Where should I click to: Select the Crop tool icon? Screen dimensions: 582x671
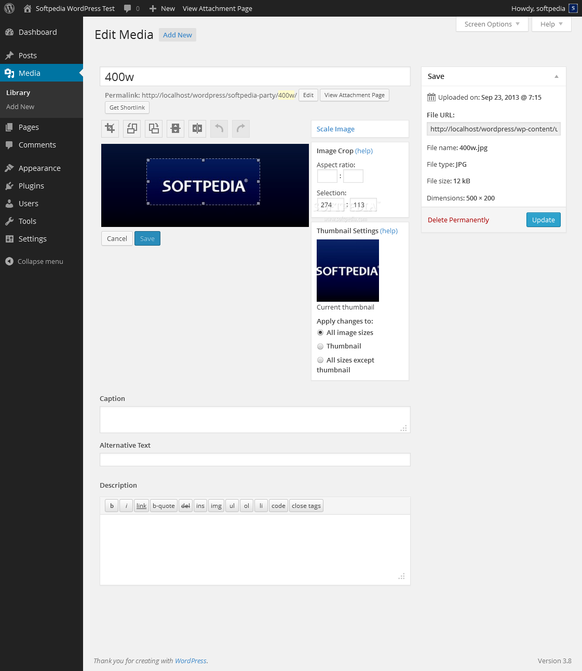pyautogui.click(x=110, y=128)
